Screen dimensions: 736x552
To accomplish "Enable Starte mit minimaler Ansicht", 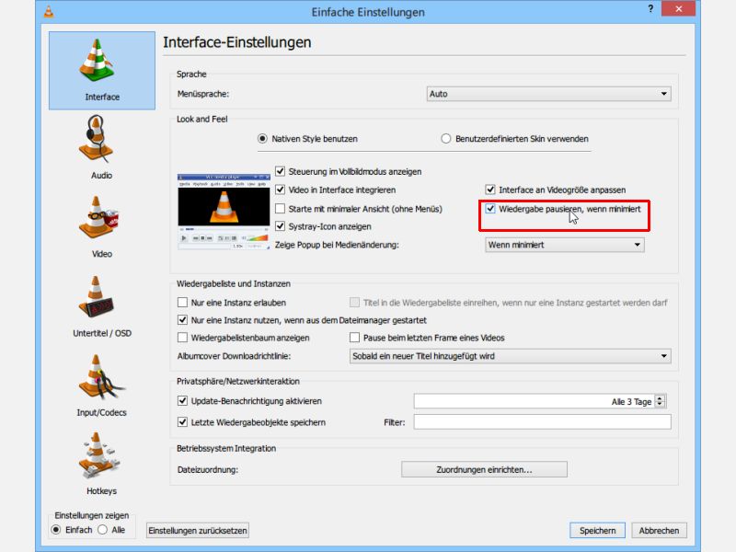I will [x=359, y=209].
